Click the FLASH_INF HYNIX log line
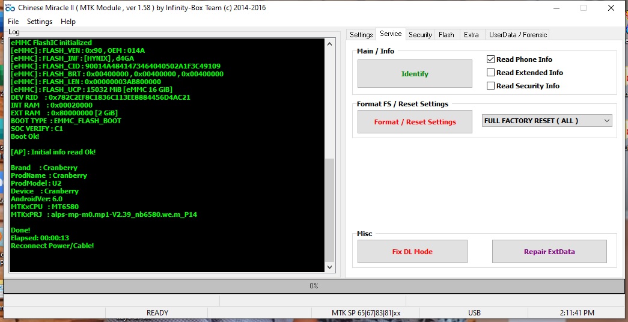628x322 pixels. [x=72, y=58]
